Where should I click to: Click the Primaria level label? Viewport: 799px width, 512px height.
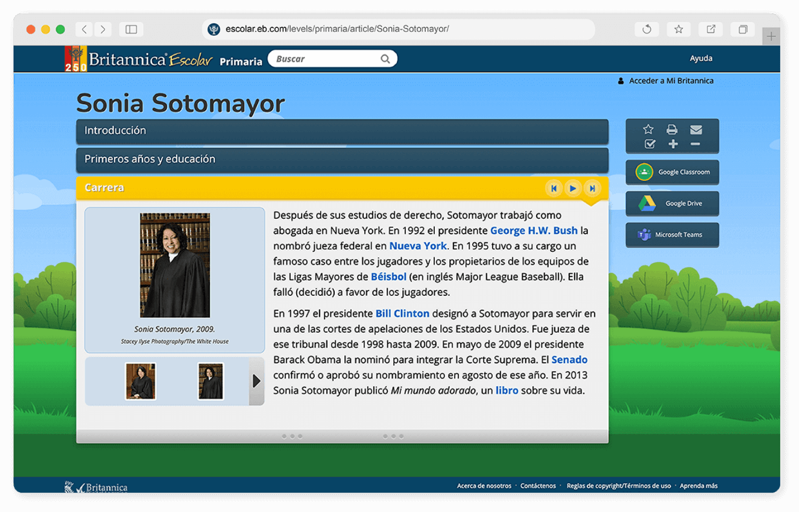241,62
